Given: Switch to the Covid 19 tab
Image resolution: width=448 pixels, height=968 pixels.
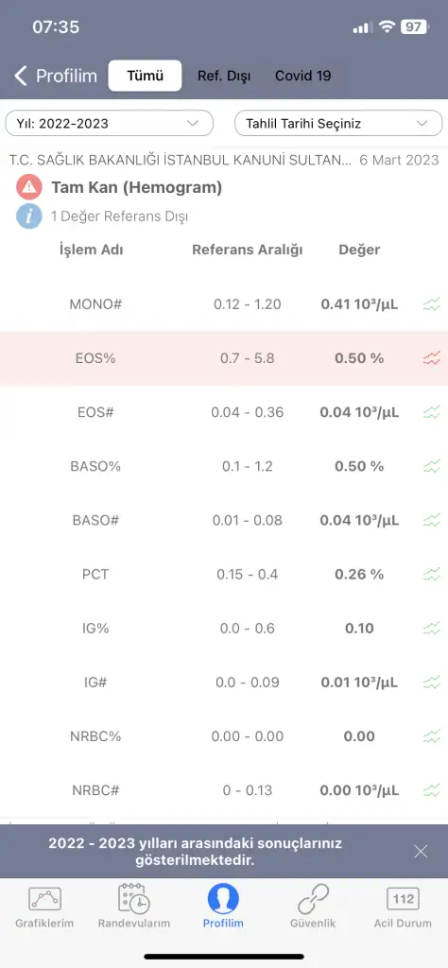Looking at the screenshot, I should 303,76.
